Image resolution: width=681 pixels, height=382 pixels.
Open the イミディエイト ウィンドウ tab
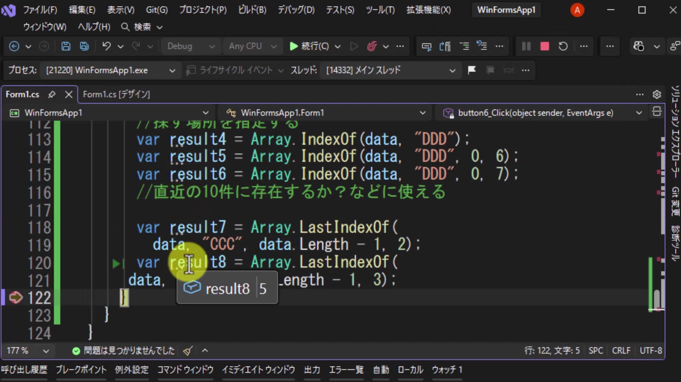259,370
